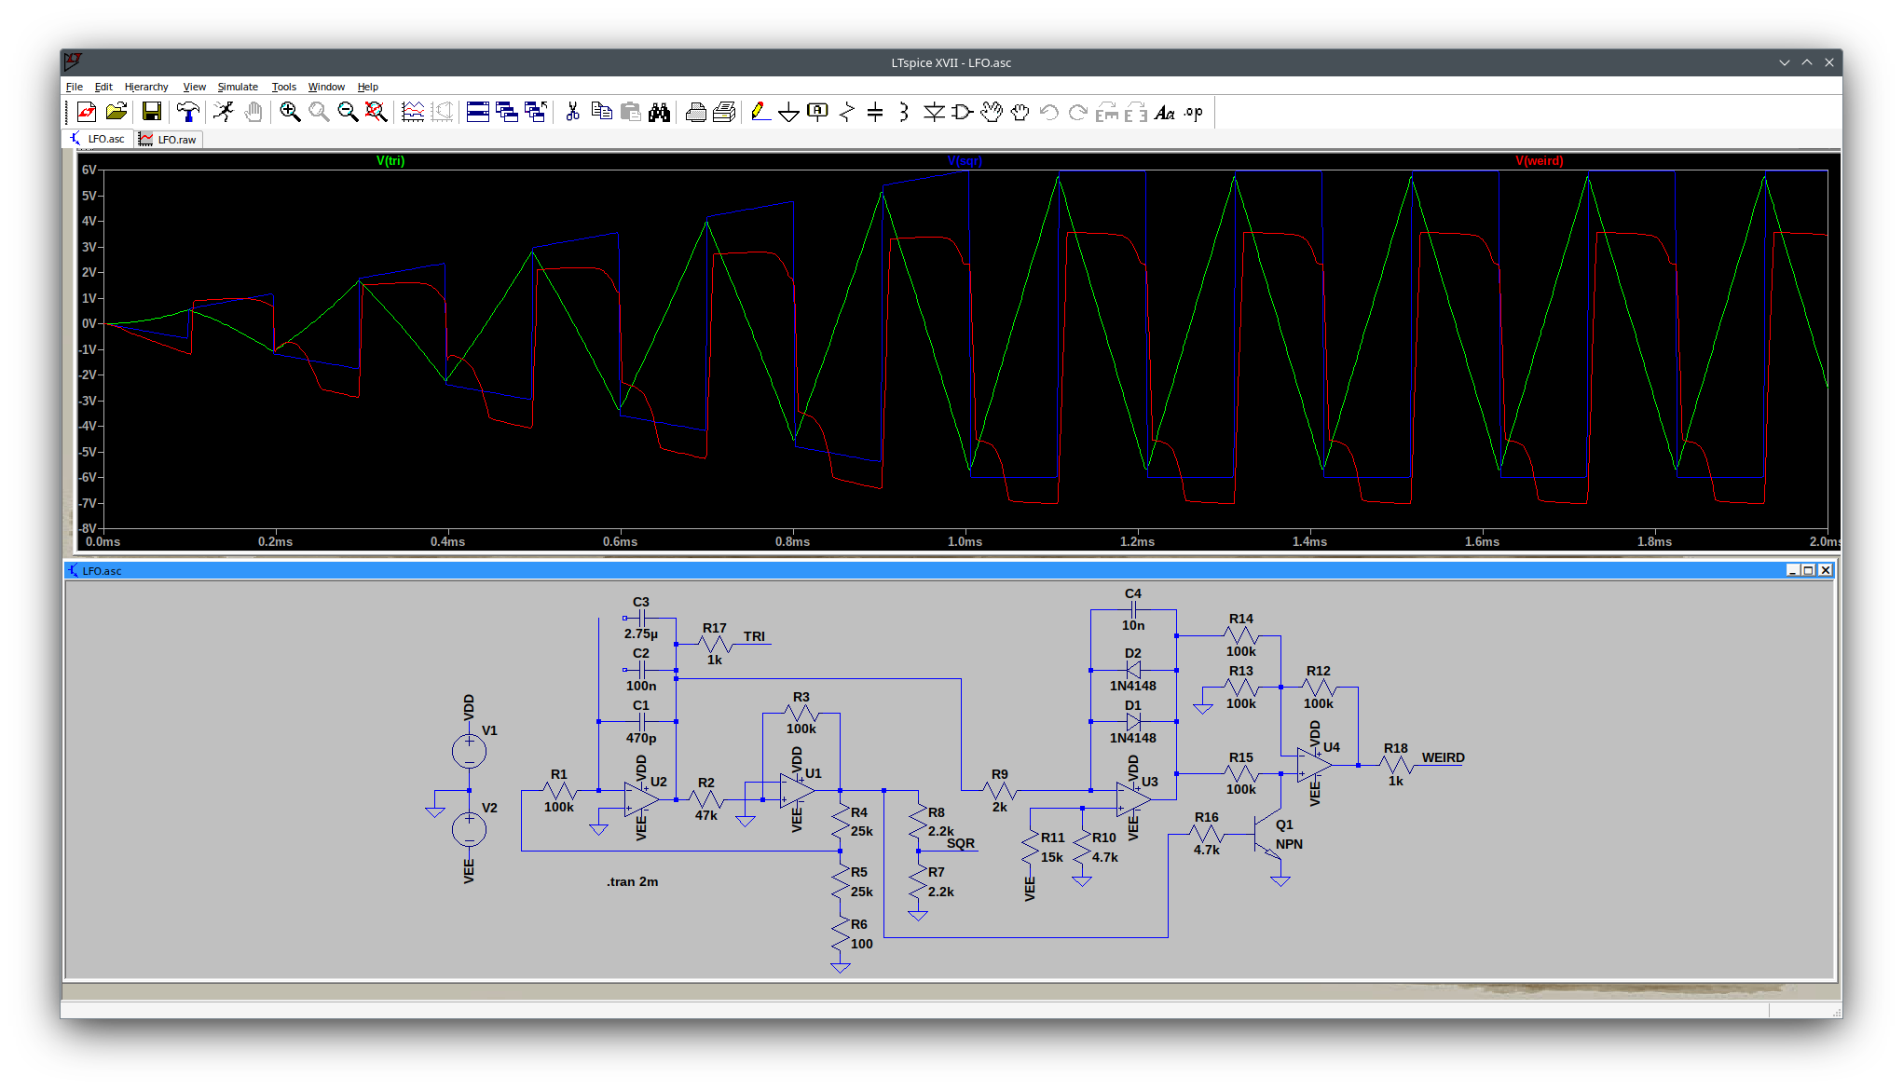This screenshot has height=1090, width=1903.
Task: Click the Copy toolbar icon
Action: 602,112
